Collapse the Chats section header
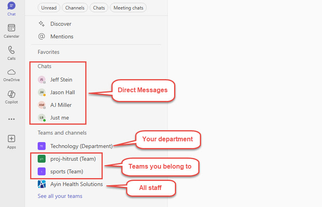Image resolution: width=322 pixels, height=207 pixels. coord(44,66)
